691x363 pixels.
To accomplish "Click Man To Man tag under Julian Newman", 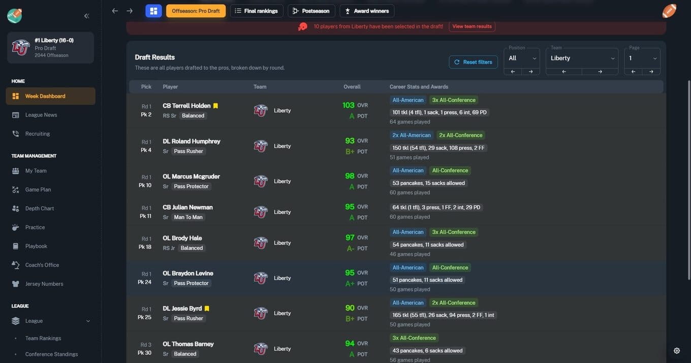I will pos(188,217).
